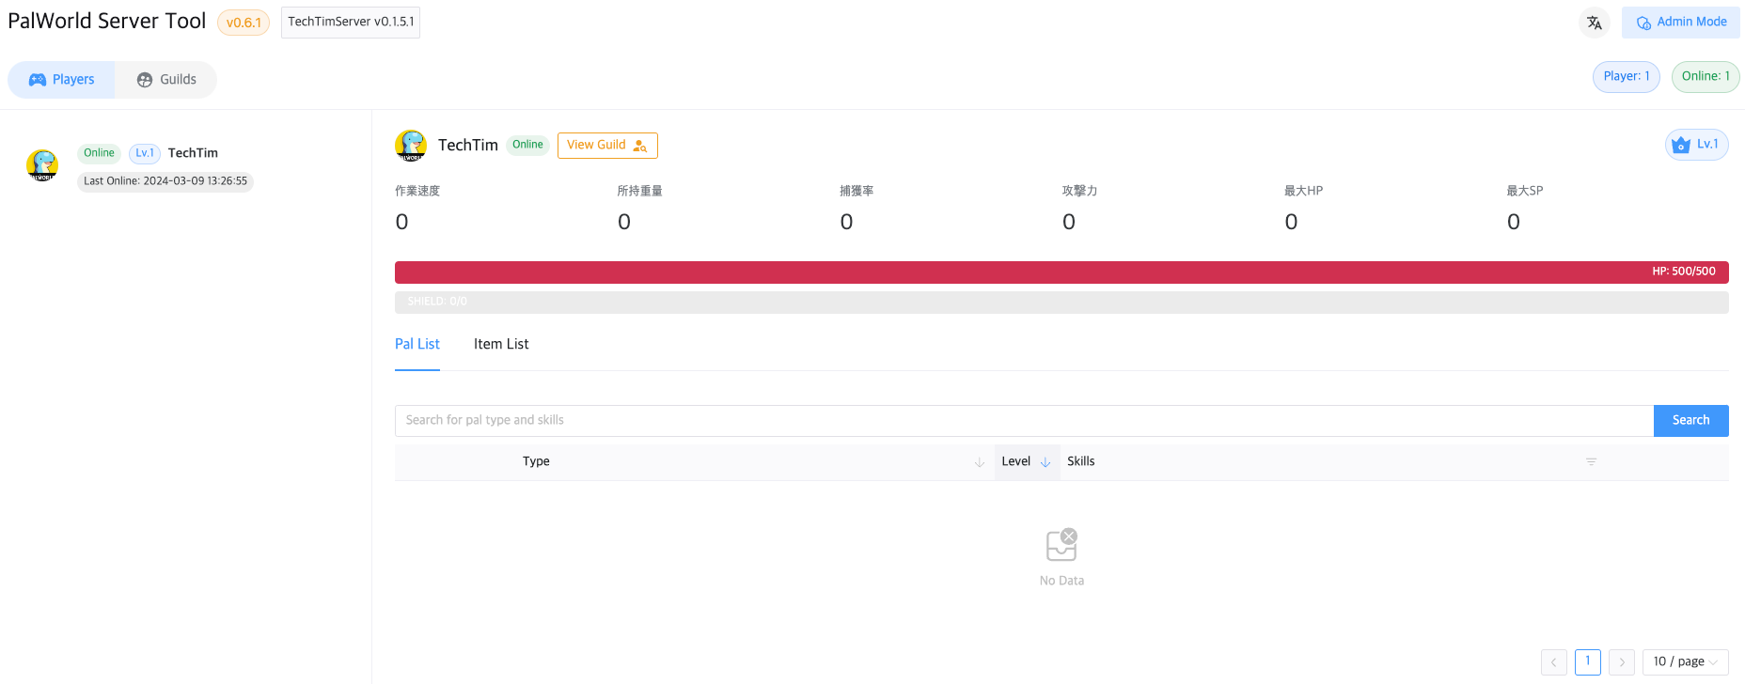Image resolution: width=1745 pixels, height=684 pixels.
Task: Click the 最大SP stat label
Action: tap(1524, 191)
